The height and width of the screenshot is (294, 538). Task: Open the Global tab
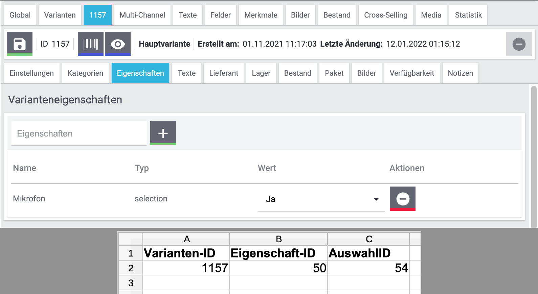(20, 15)
